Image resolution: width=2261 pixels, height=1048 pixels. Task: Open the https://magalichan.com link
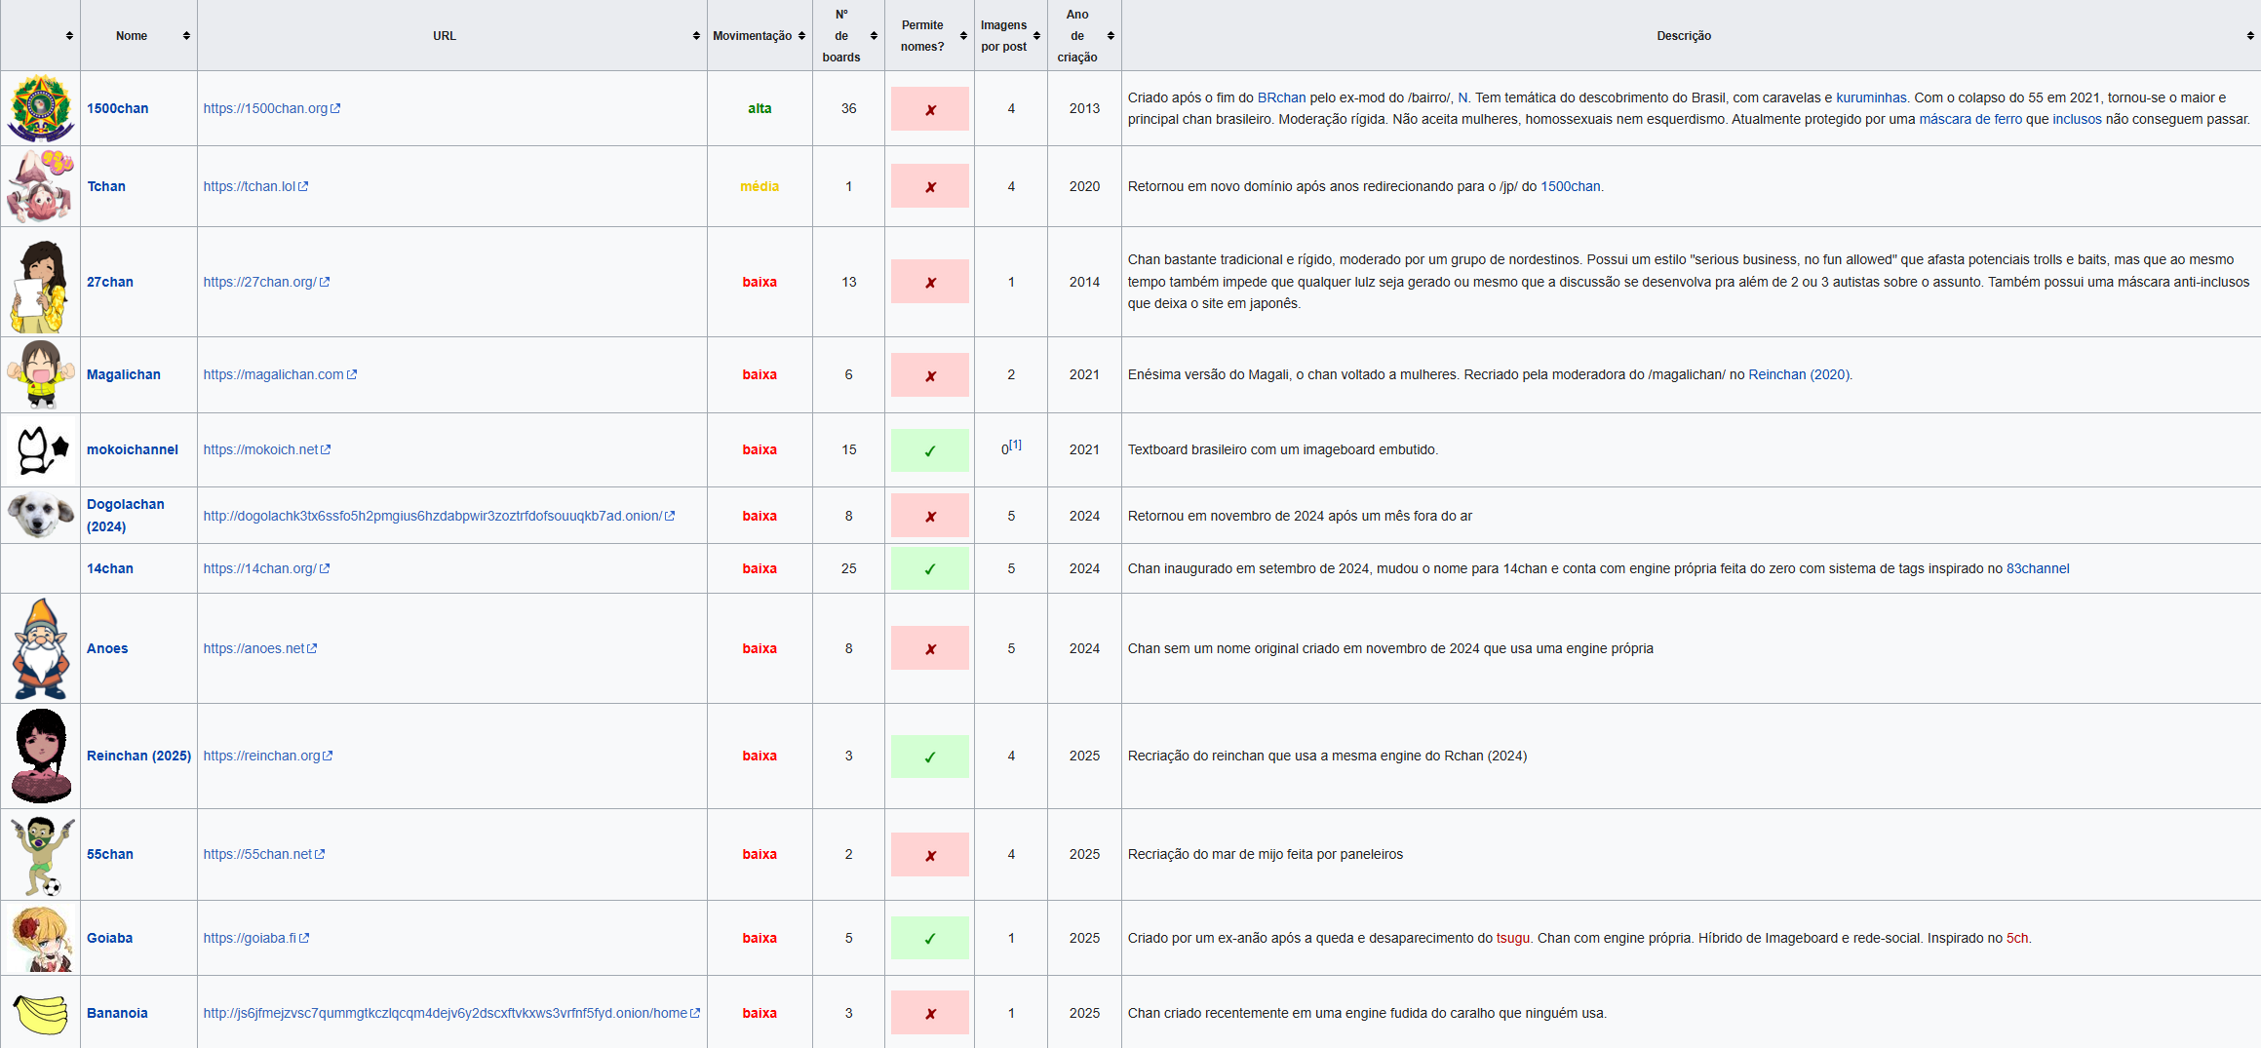pyautogui.click(x=273, y=374)
